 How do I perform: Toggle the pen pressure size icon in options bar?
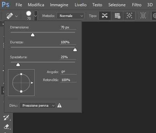[x=154, y=16]
